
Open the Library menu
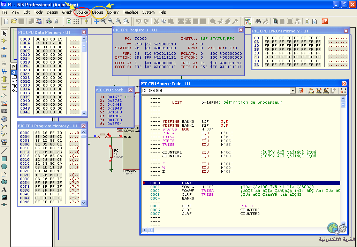coord(113,12)
